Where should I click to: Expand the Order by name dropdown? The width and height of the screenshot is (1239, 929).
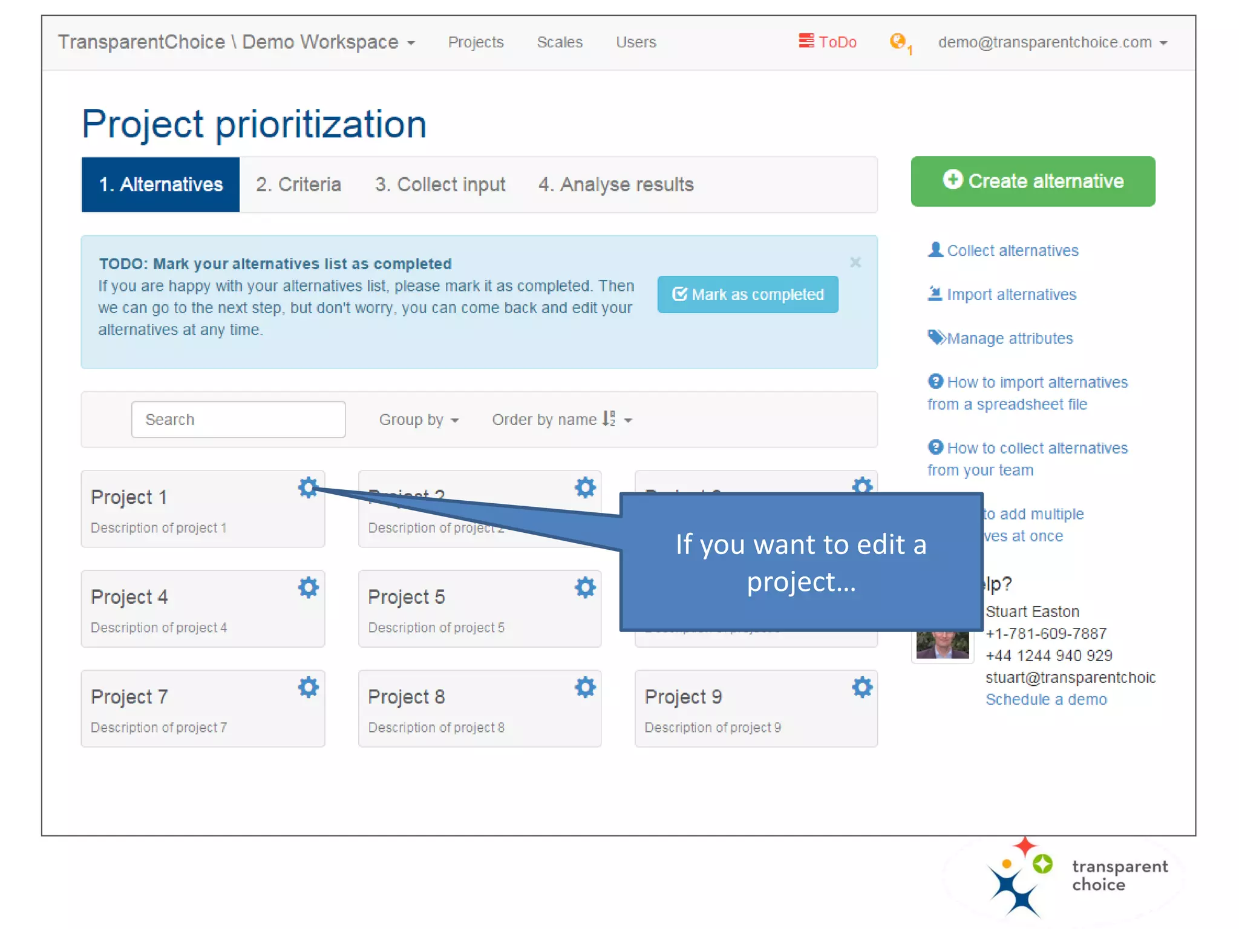coord(562,420)
